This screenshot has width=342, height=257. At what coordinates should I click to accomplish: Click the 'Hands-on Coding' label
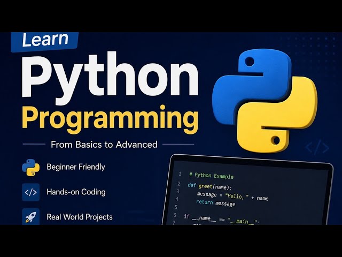(x=76, y=192)
